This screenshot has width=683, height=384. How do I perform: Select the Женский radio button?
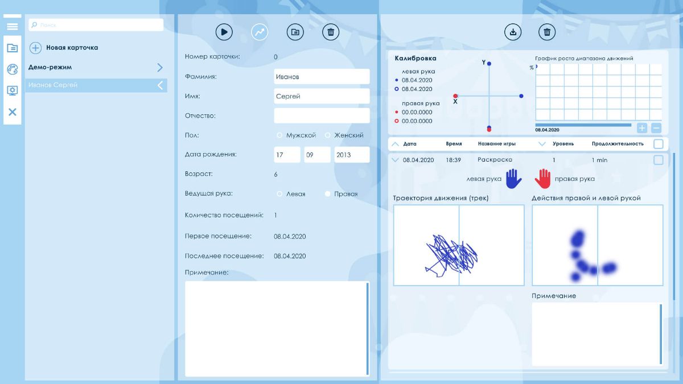328,135
